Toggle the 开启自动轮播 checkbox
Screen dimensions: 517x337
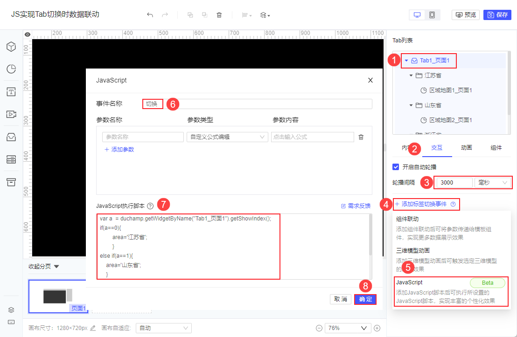click(396, 167)
